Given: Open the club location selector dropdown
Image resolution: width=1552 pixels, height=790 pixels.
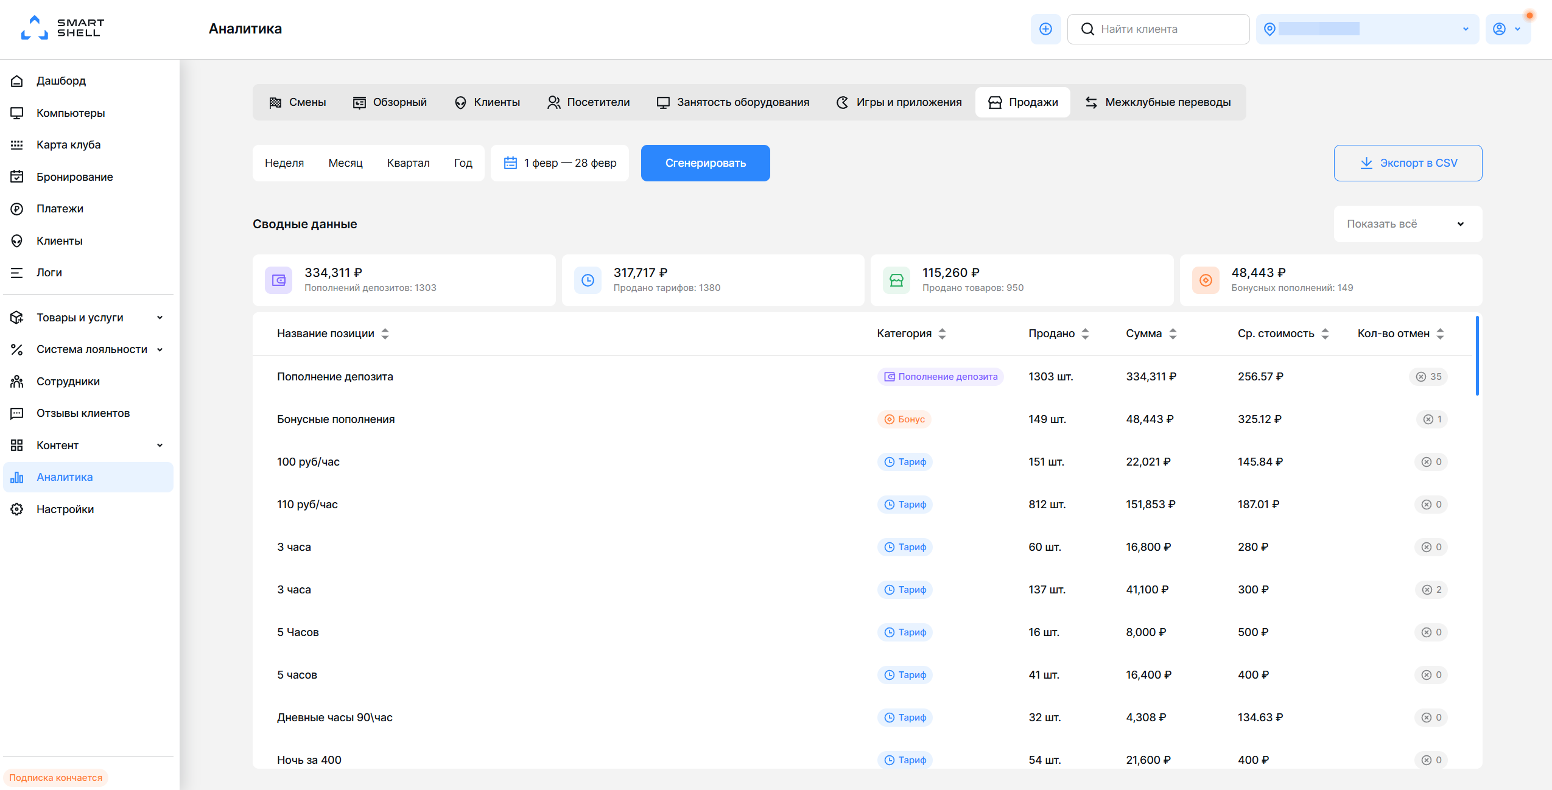Looking at the screenshot, I should [1368, 29].
